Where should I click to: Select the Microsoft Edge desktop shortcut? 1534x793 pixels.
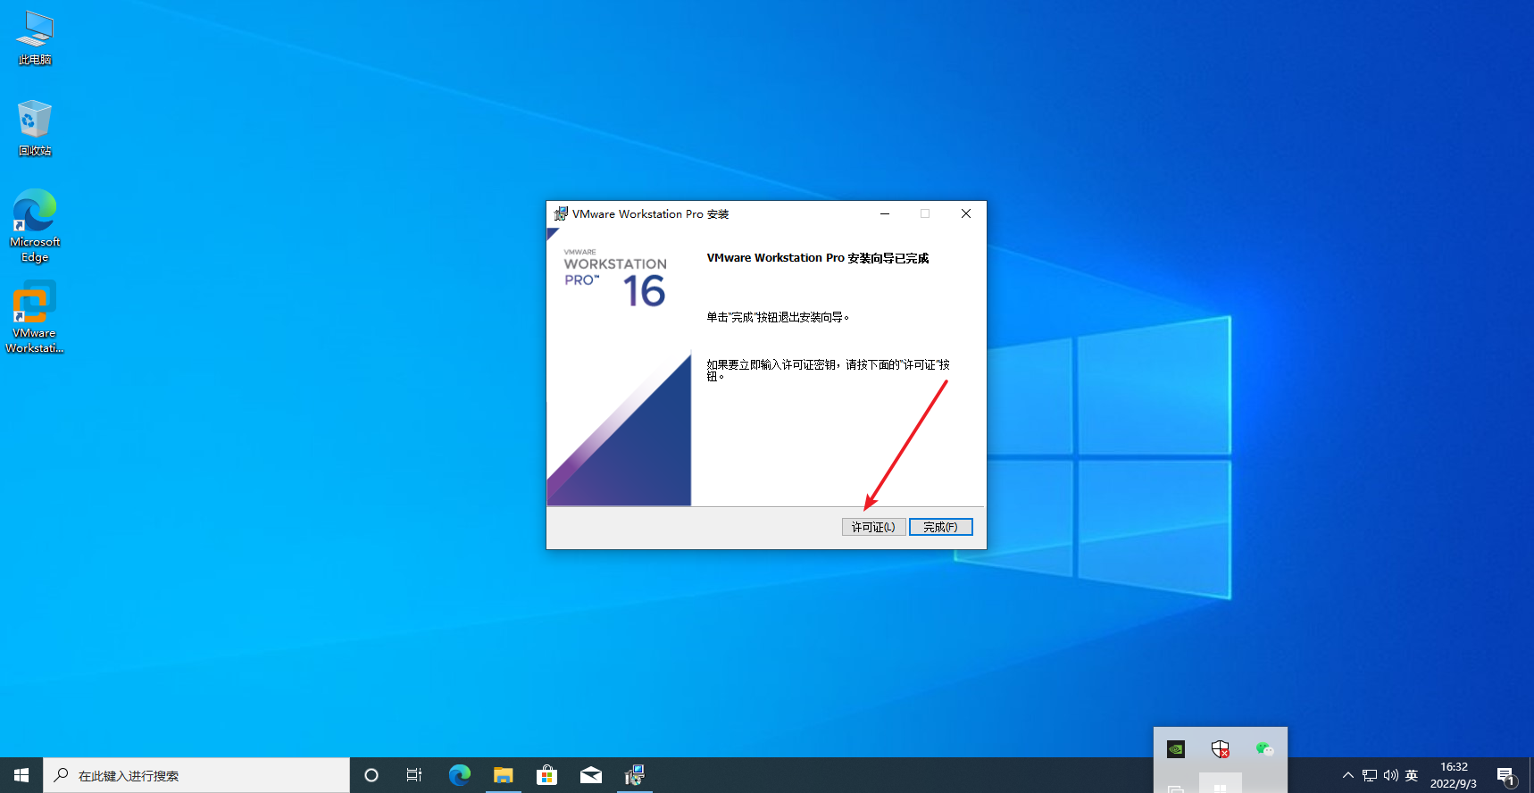[35, 226]
